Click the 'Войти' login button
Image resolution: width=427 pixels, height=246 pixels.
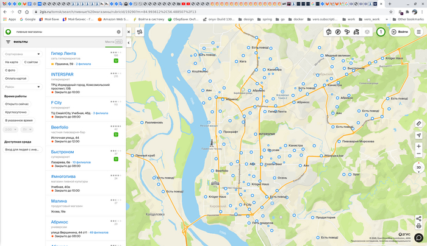click(400, 32)
